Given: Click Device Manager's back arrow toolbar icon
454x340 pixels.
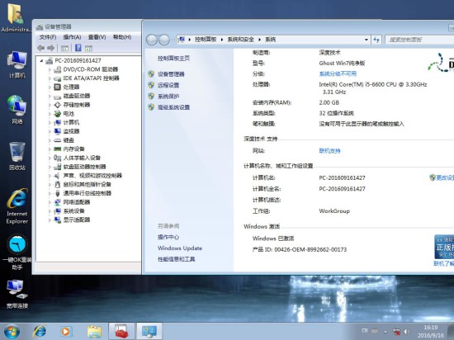Looking at the screenshot, I should (40, 48).
